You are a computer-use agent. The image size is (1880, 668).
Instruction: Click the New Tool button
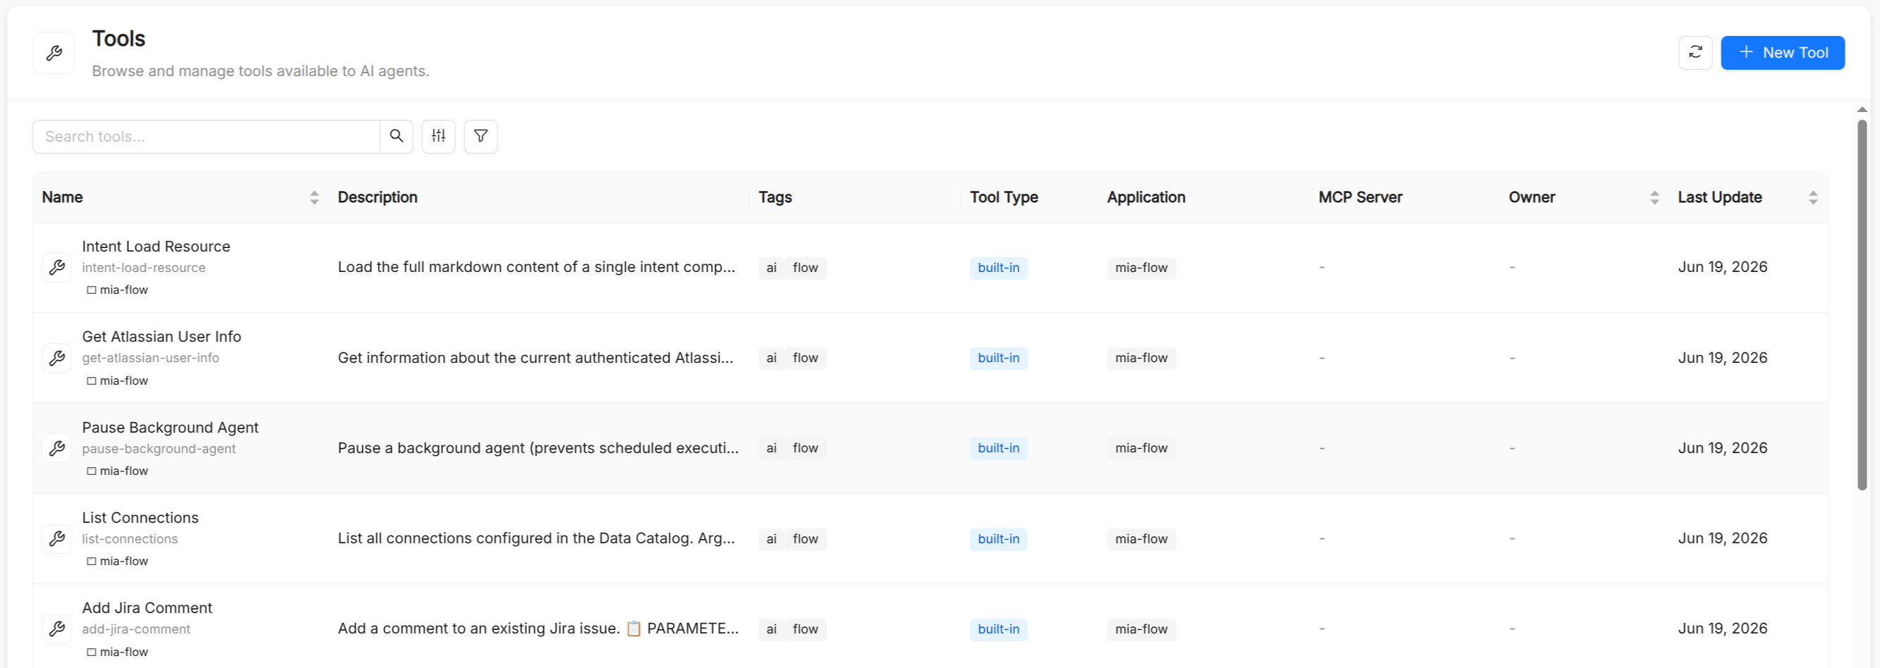point(1782,53)
